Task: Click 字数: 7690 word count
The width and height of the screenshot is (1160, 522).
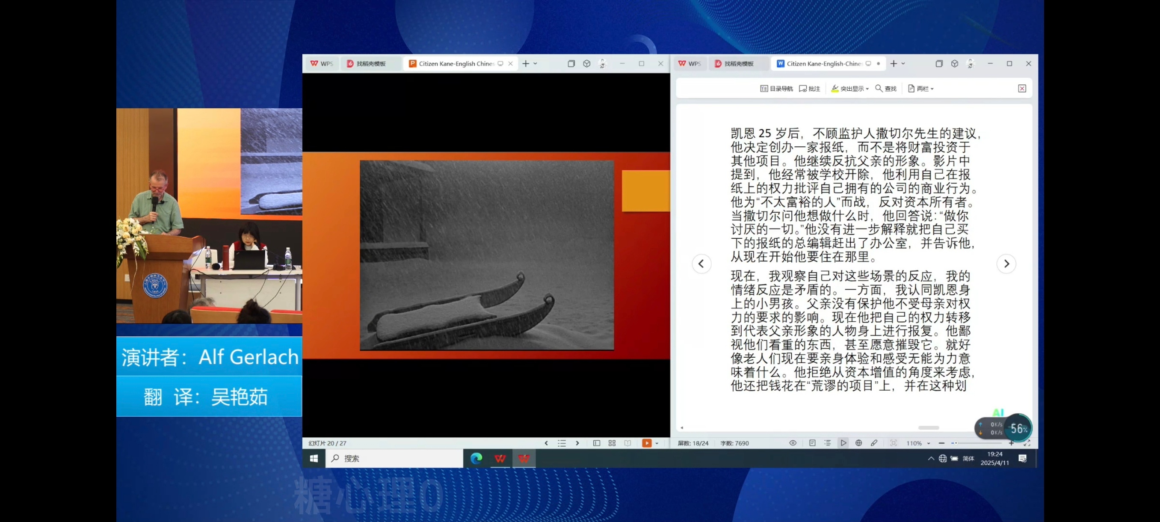Action: [x=734, y=444]
